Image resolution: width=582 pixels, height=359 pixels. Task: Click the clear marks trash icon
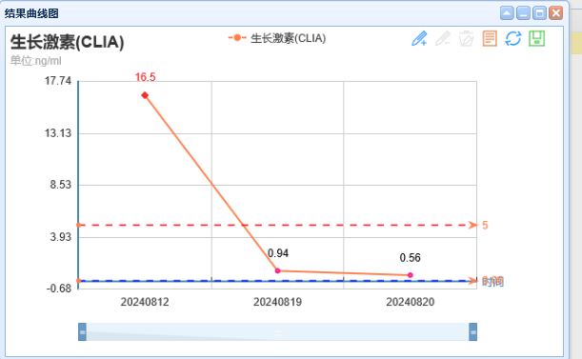coord(466,39)
